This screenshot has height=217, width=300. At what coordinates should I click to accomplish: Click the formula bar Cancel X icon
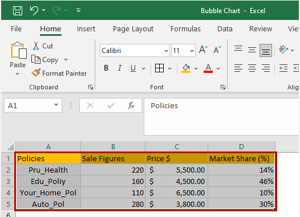[90, 105]
